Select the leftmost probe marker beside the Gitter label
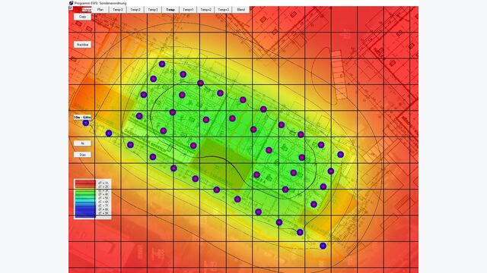 point(86,123)
